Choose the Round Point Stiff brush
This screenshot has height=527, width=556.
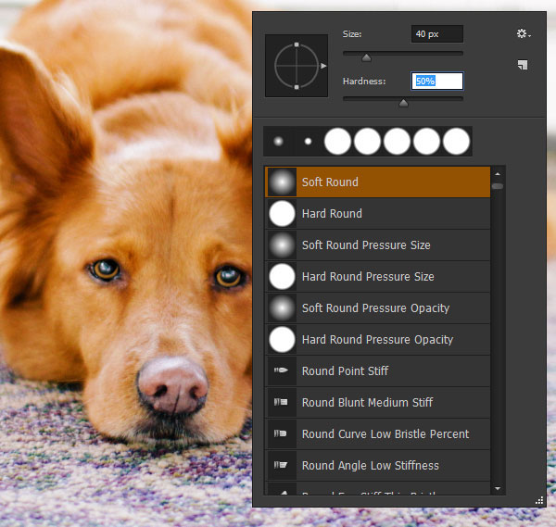pyautogui.click(x=378, y=371)
